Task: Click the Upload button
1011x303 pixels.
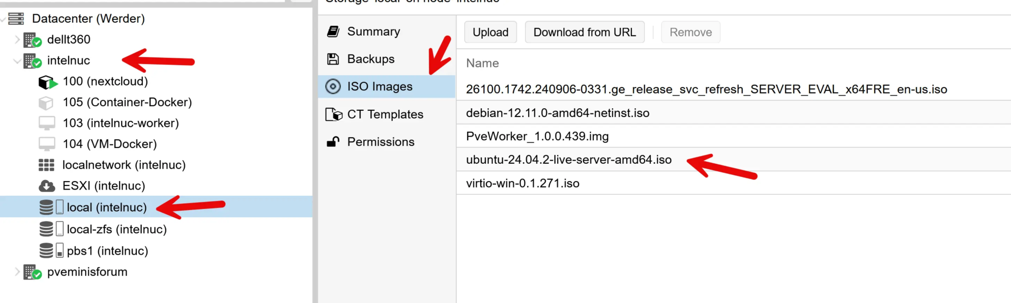Action: [490, 33]
